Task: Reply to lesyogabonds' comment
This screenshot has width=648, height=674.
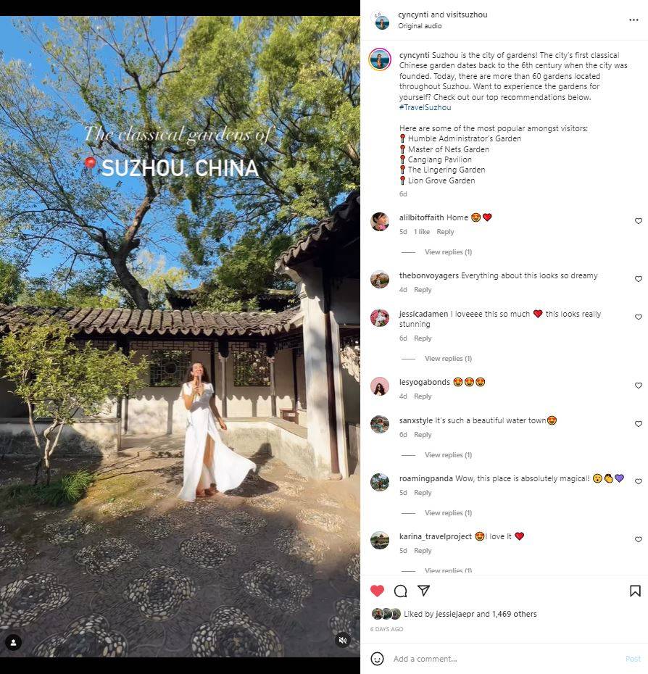Action: (x=423, y=396)
